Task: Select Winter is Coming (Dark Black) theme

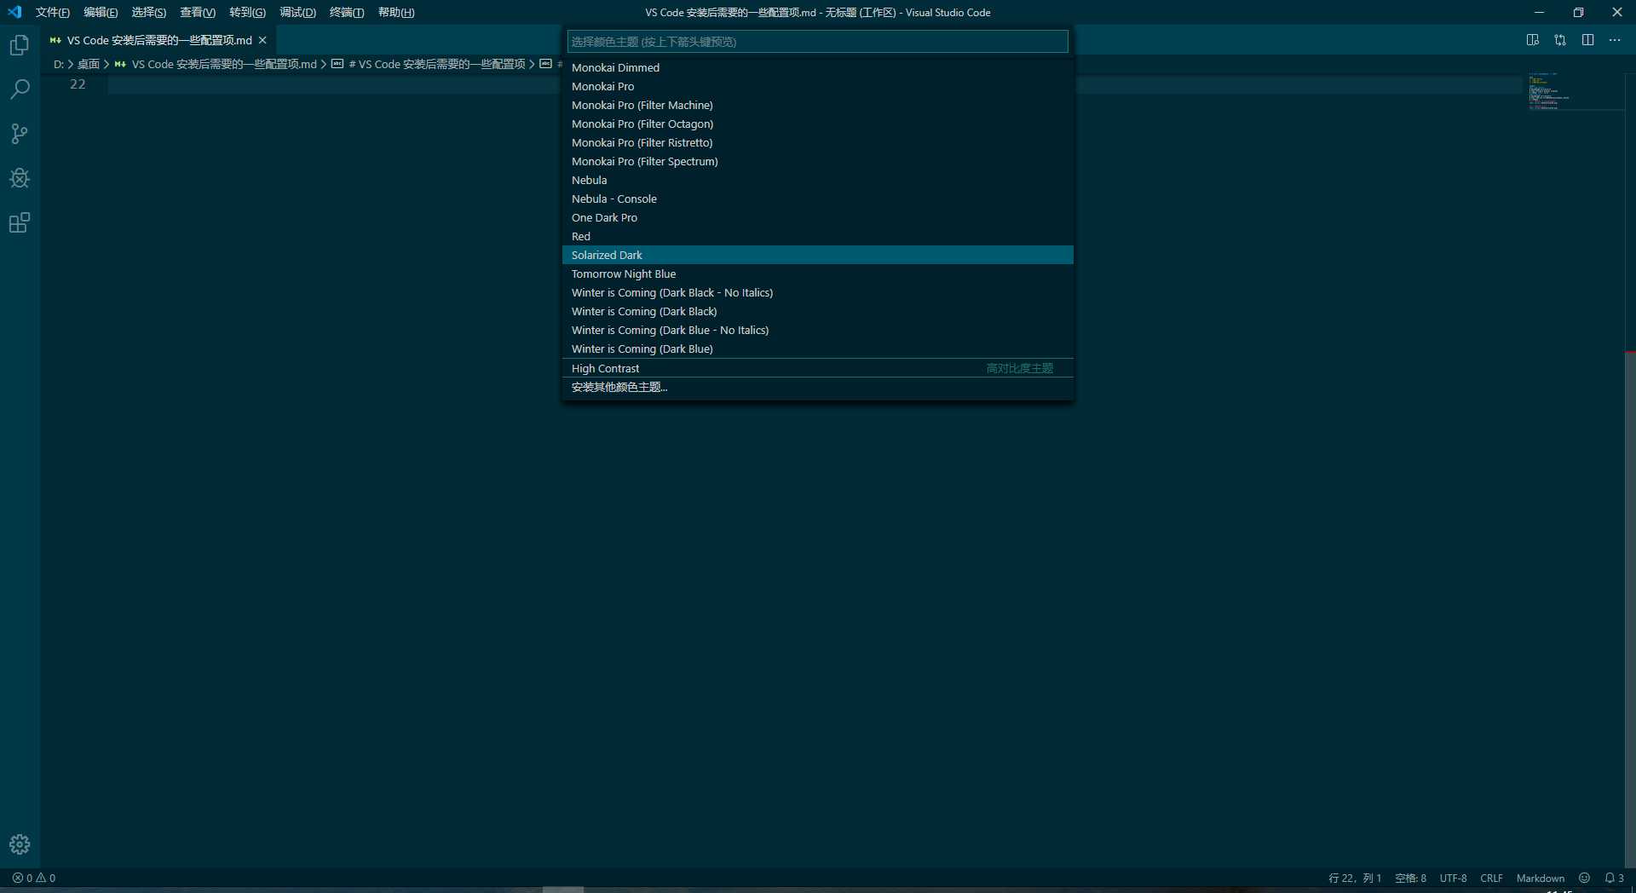Action: pos(817,311)
